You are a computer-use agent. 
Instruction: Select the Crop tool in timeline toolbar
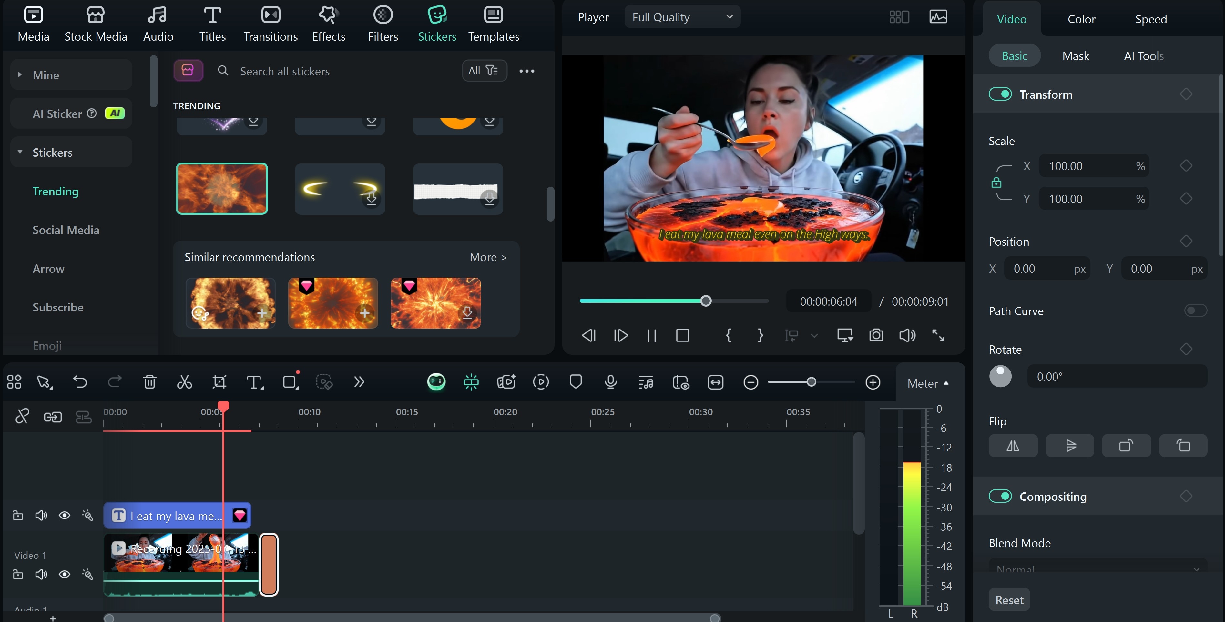(x=219, y=382)
